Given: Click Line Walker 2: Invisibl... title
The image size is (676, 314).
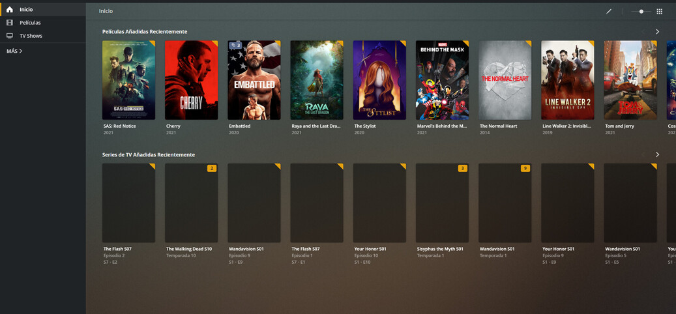Looking at the screenshot, I should [567, 126].
